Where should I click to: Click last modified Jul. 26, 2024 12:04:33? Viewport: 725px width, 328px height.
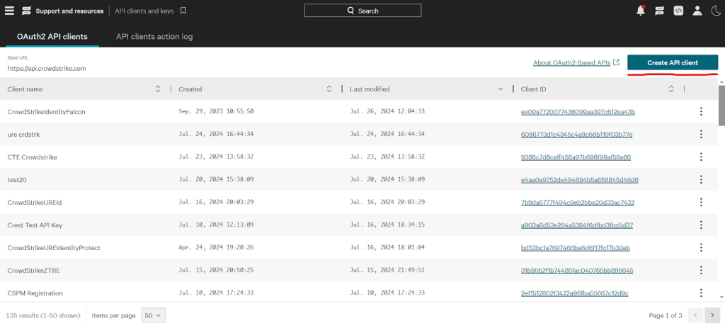tap(387, 111)
